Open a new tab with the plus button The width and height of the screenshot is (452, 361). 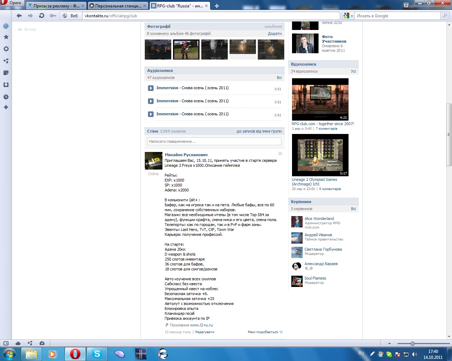[x=216, y=6]
